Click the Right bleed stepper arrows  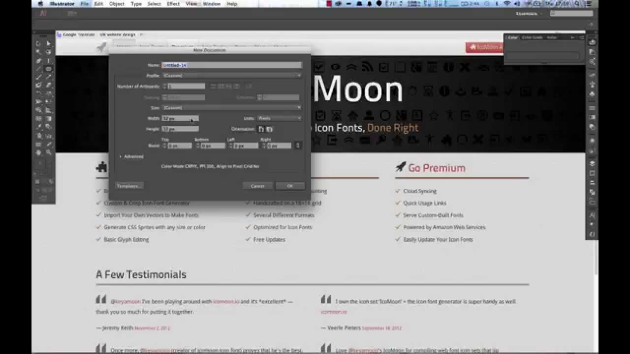264,146
